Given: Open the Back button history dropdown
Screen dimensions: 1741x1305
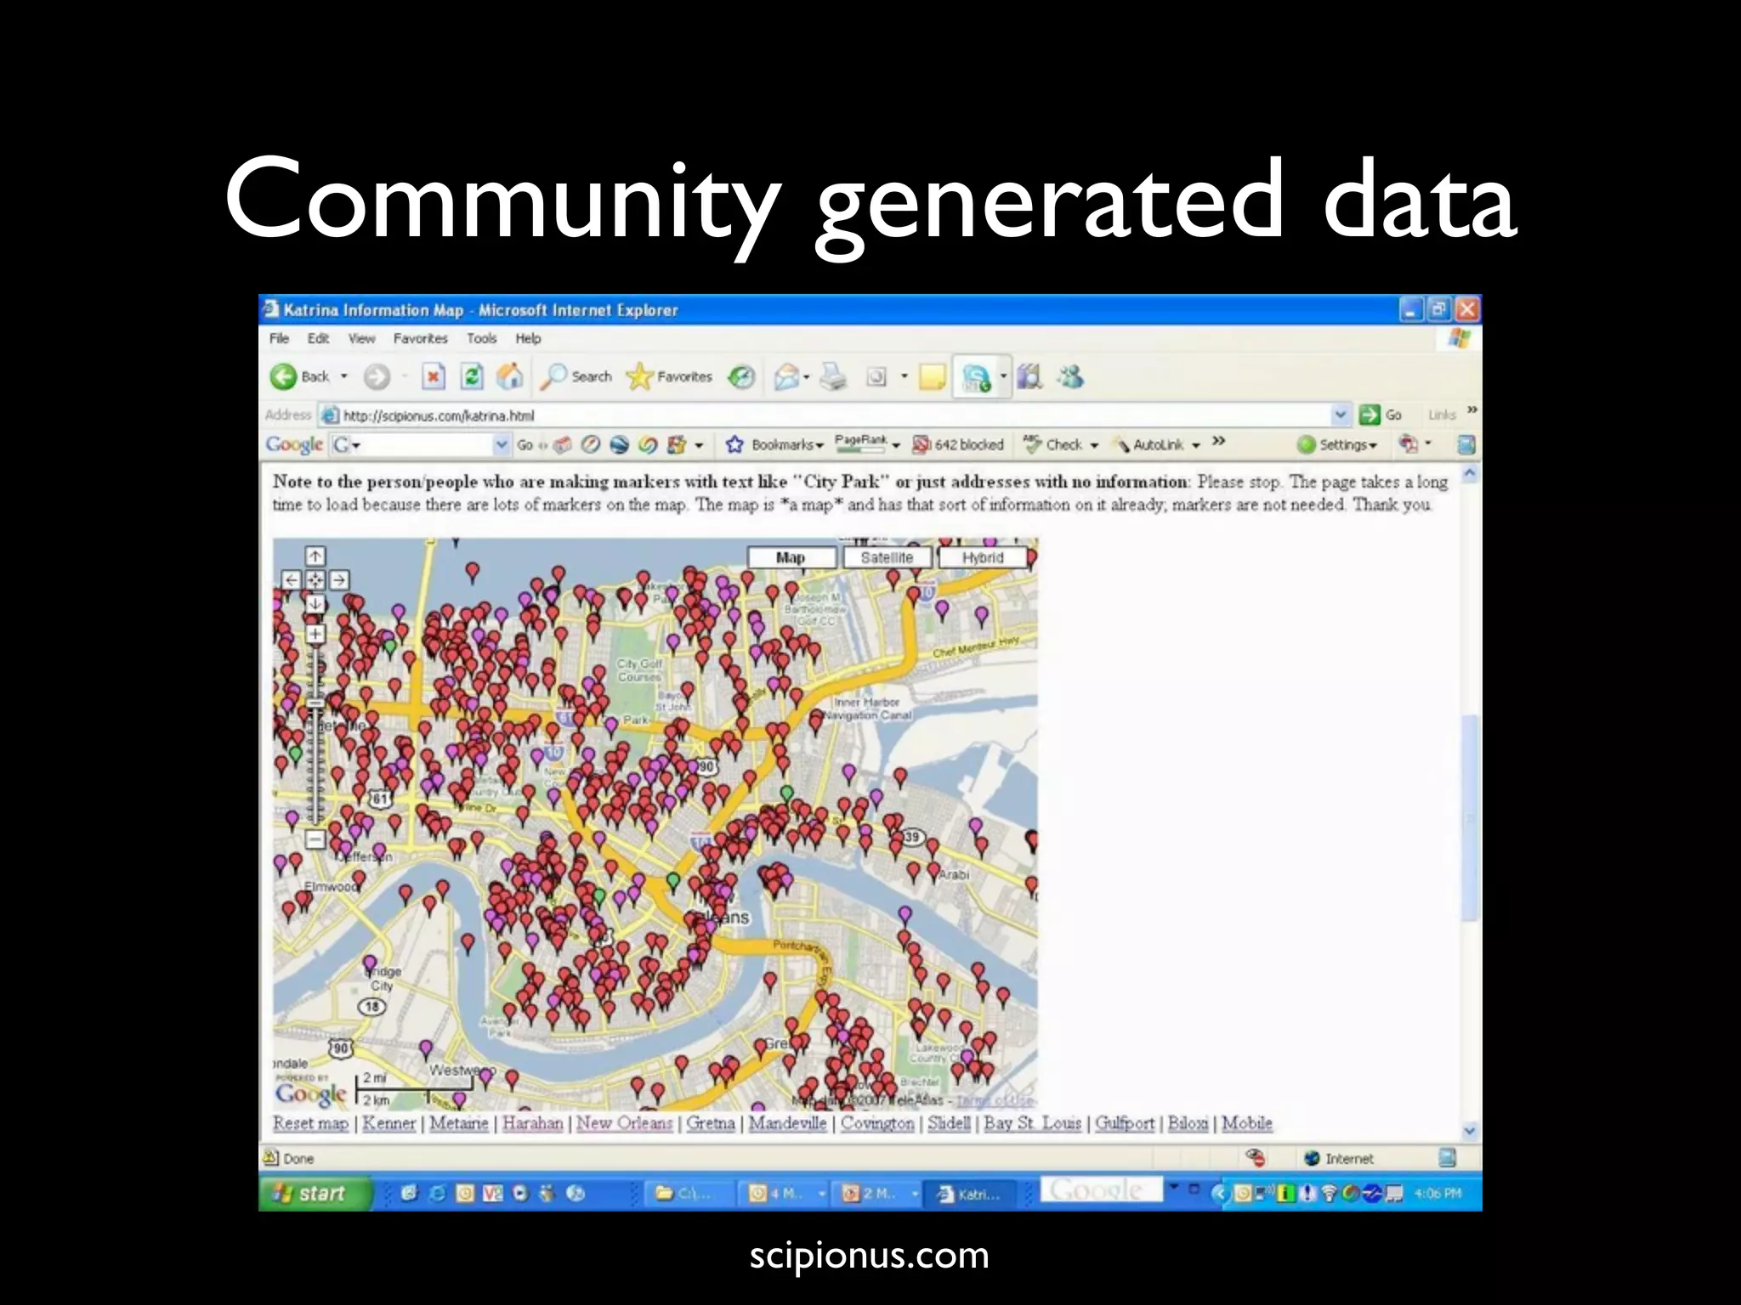Looking at the screenshot, I should pyautogui.click(x=344, y=376).
